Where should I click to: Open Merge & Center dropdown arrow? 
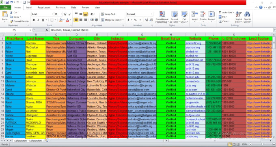click(x=123, y=20)
